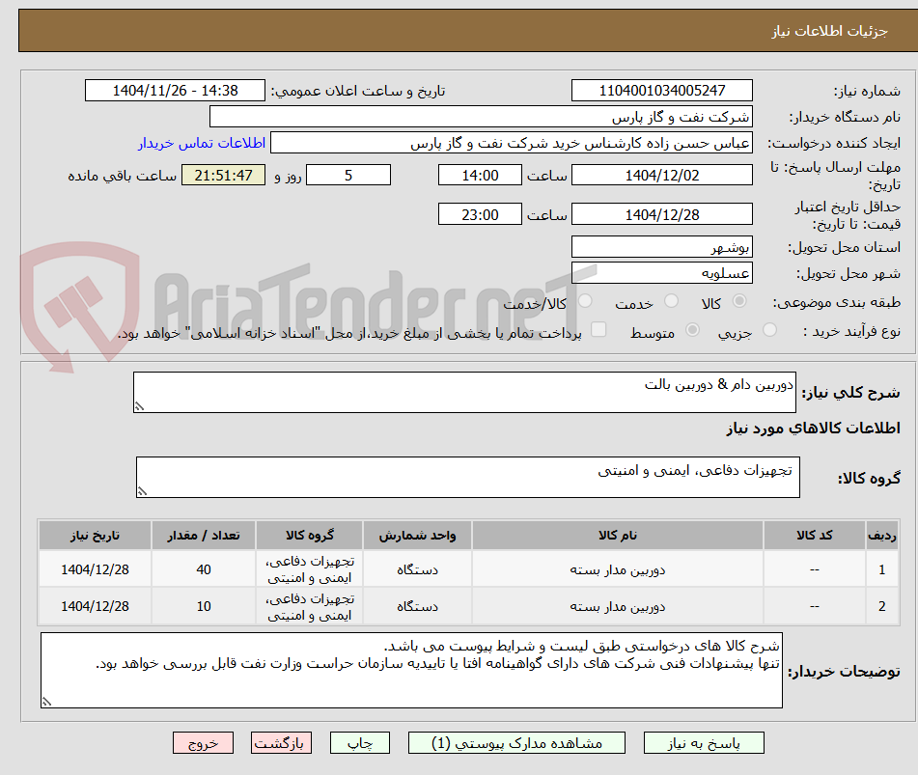This screenshot has width=918, height=775.
Task: Grab the resize handle of buyer notes box
Action: click(x=47, y=702)
